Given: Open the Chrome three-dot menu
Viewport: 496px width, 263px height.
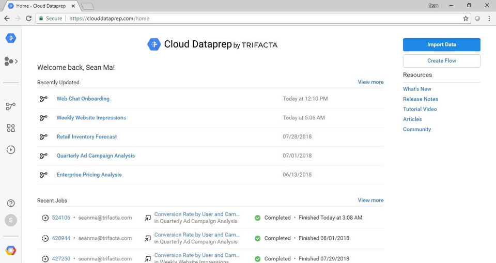Looking at the screenshot, I should (x=489, y=19).
